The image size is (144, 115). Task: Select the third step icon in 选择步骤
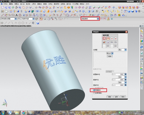coord(112,38)
